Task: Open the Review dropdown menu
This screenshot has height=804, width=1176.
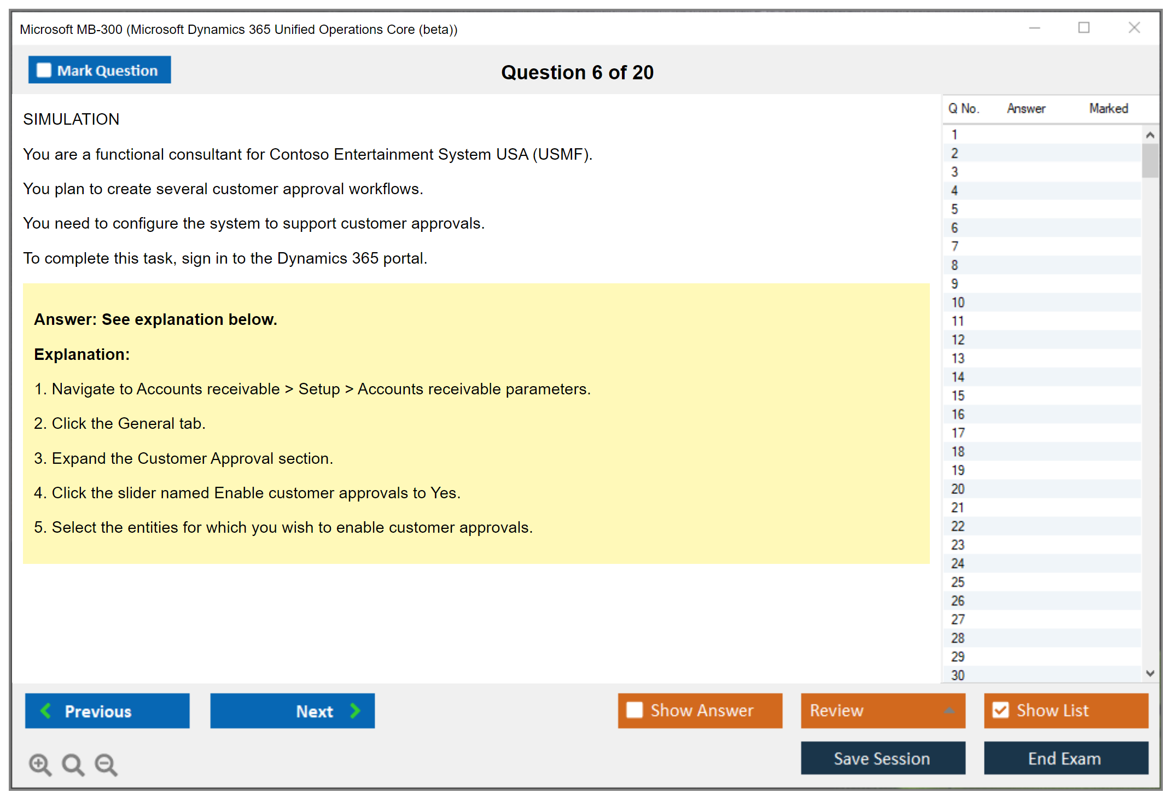Action: click(x=949, y=710)
